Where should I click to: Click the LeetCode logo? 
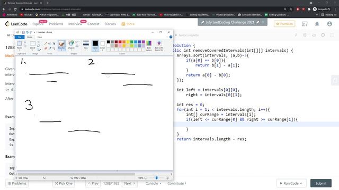[16, 24]
